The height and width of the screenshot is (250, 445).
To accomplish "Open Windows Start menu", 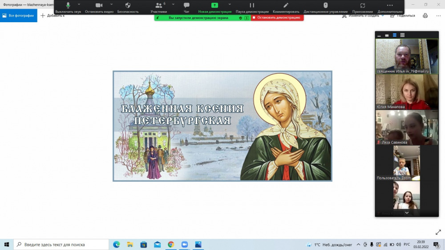I will point(7,244).
